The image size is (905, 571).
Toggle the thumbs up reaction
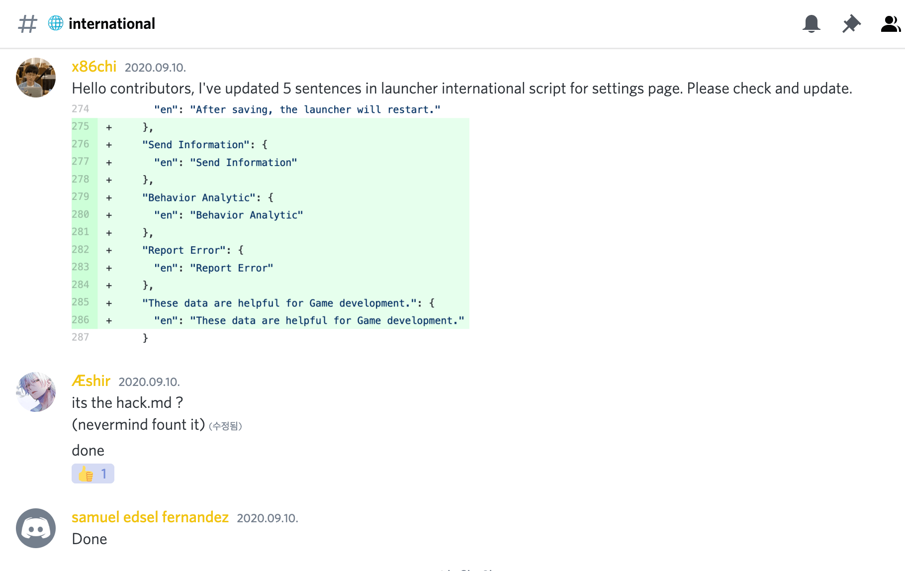click(x=93, y=474)
